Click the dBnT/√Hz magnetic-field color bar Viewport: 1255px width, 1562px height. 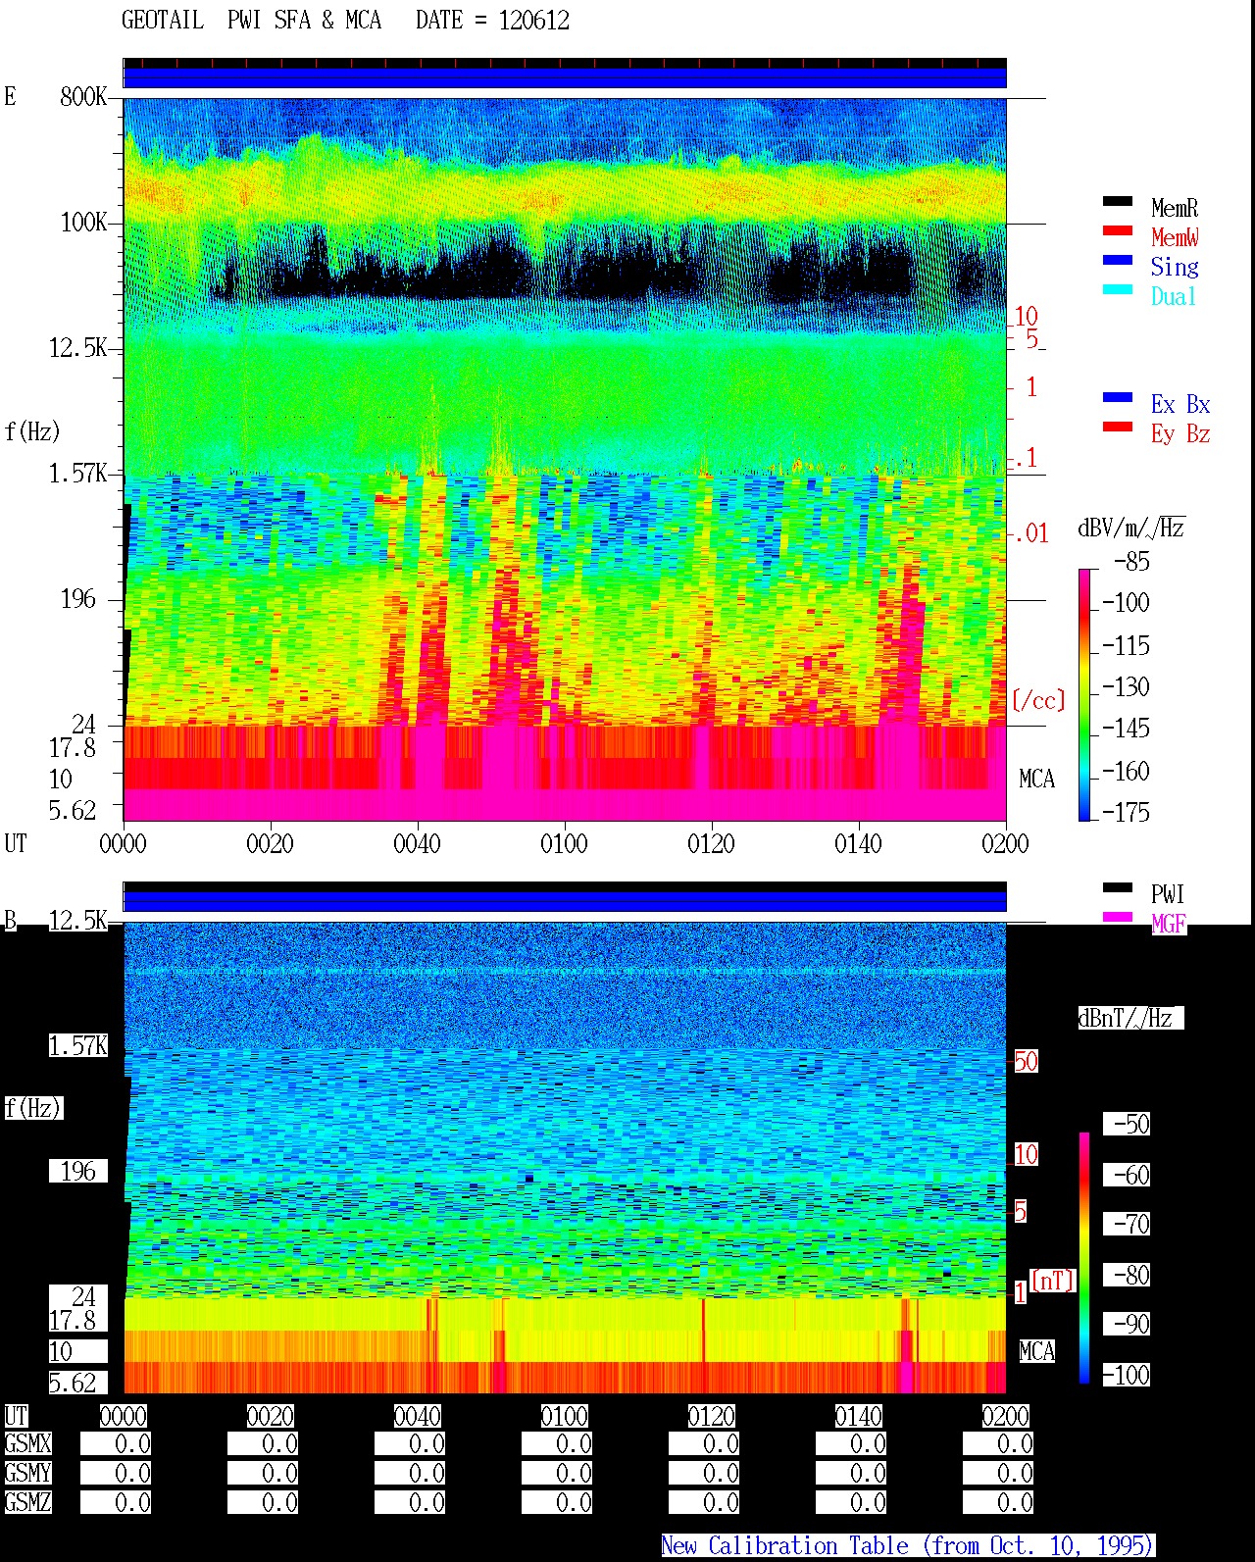1084,1258
